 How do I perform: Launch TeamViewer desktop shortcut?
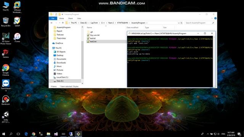point(6,85)
